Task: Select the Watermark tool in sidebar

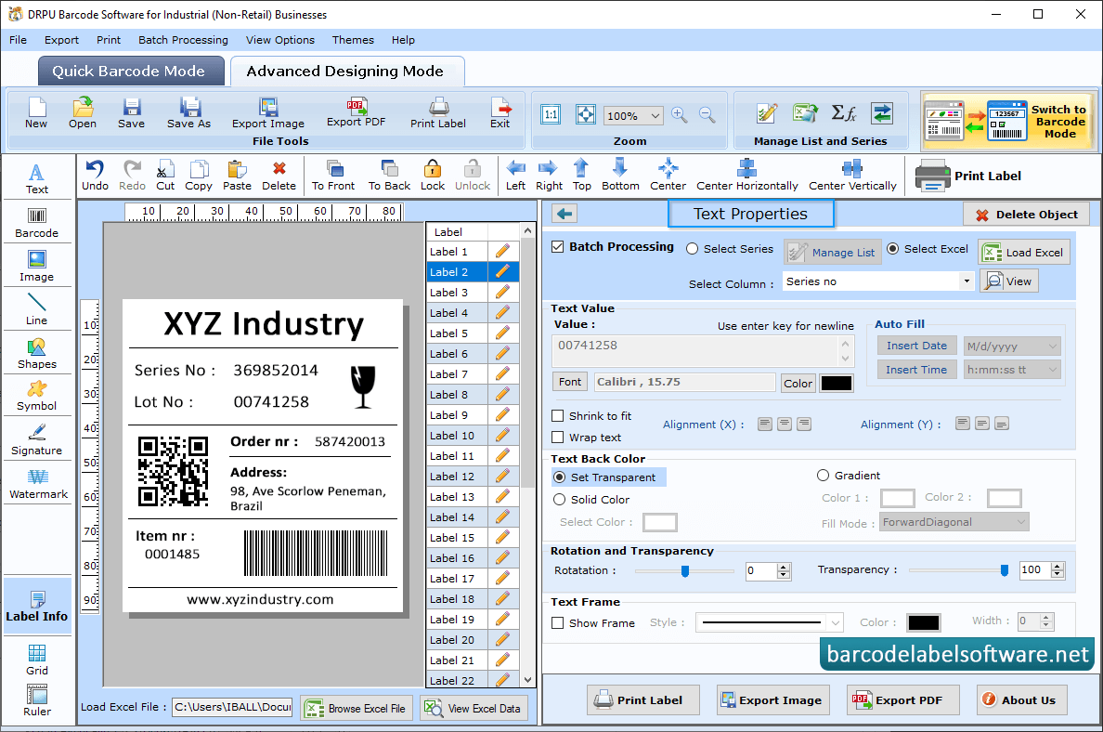Action: (38, 484)
